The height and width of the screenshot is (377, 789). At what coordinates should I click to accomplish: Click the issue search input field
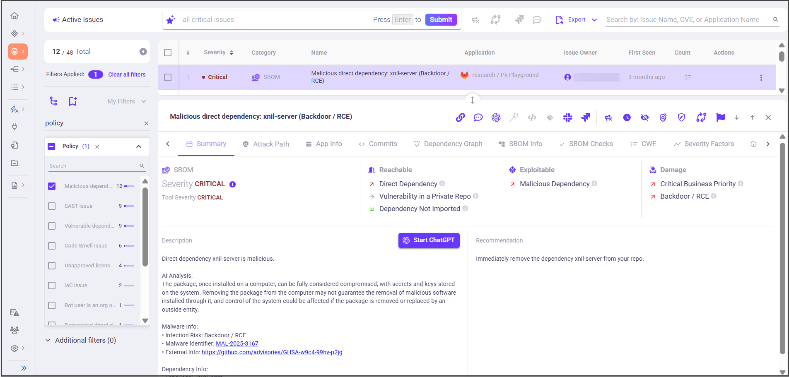click(x=688, y=20)
